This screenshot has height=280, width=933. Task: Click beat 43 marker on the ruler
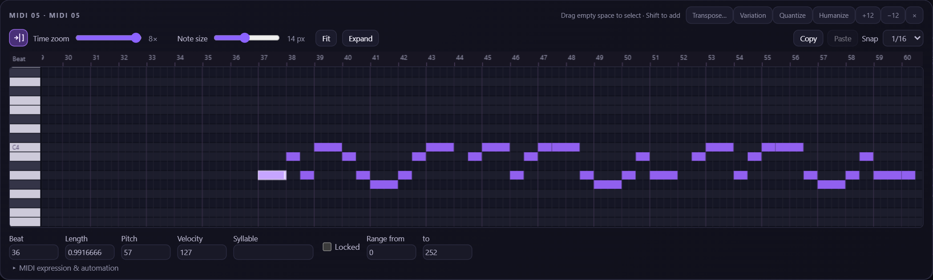pos(432,57)
